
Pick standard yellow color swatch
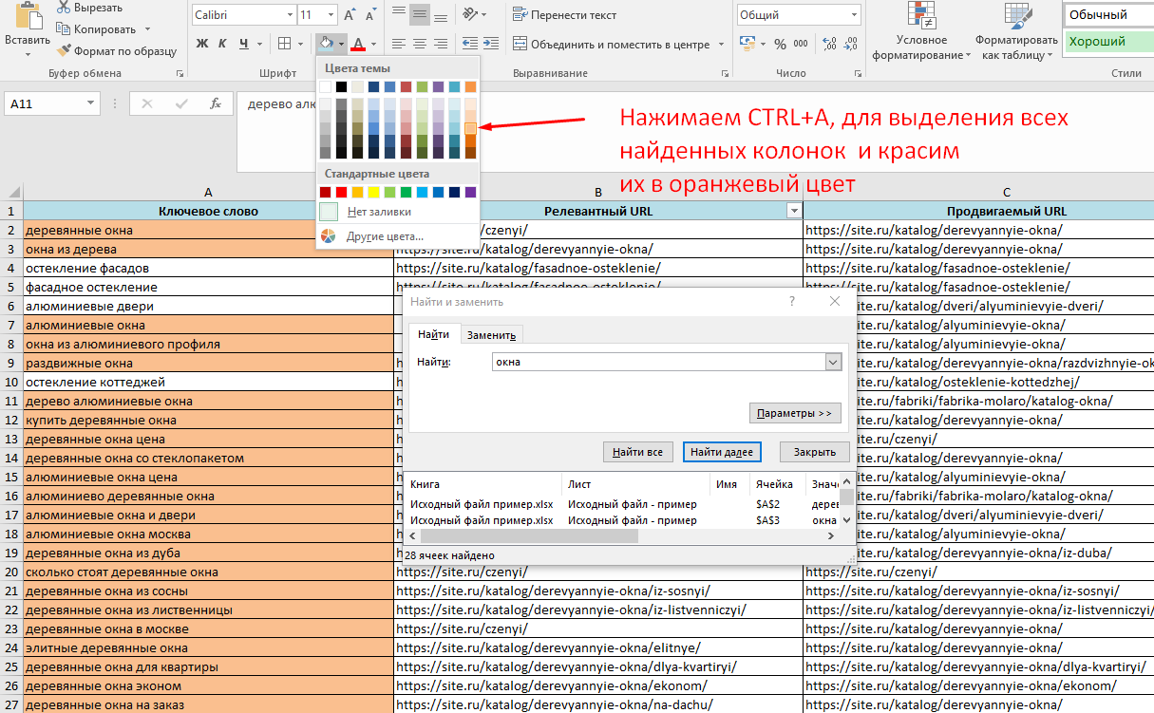click(x=373, y=193)
